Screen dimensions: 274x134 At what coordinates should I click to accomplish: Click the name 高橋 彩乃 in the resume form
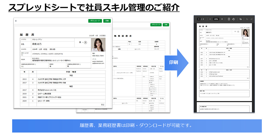tap(37, 44)
